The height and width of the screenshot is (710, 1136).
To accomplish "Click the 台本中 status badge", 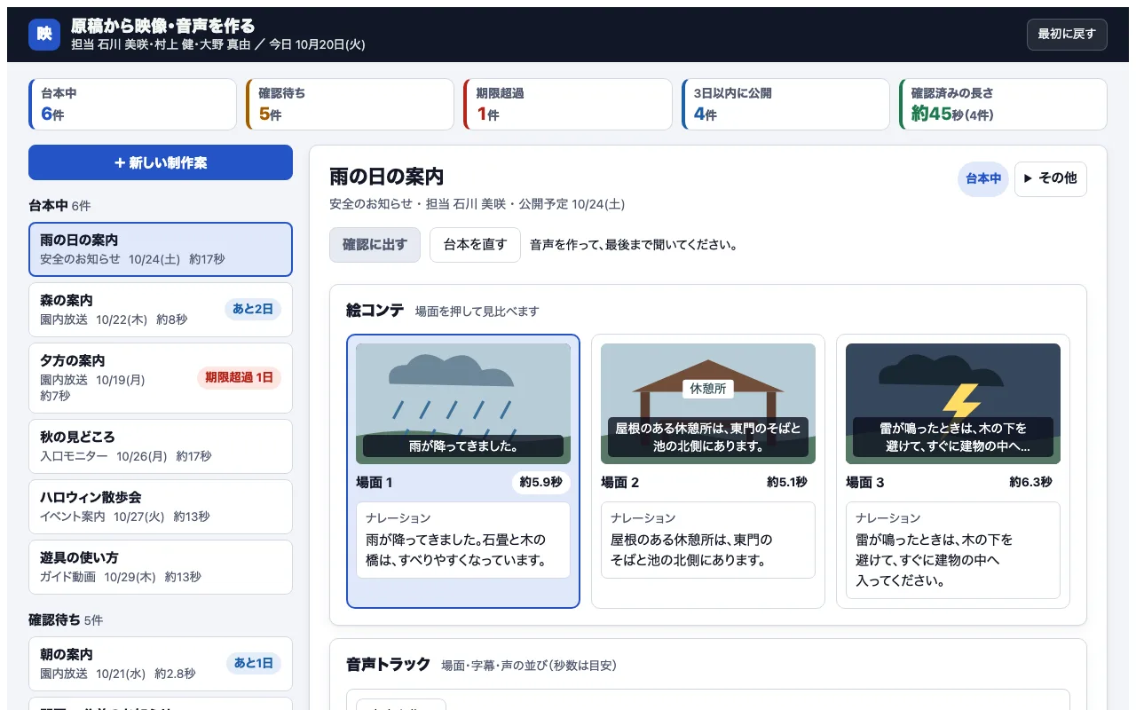I will [x=983, y=178].
